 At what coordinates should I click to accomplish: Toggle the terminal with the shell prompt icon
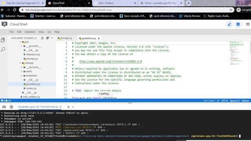238,24
